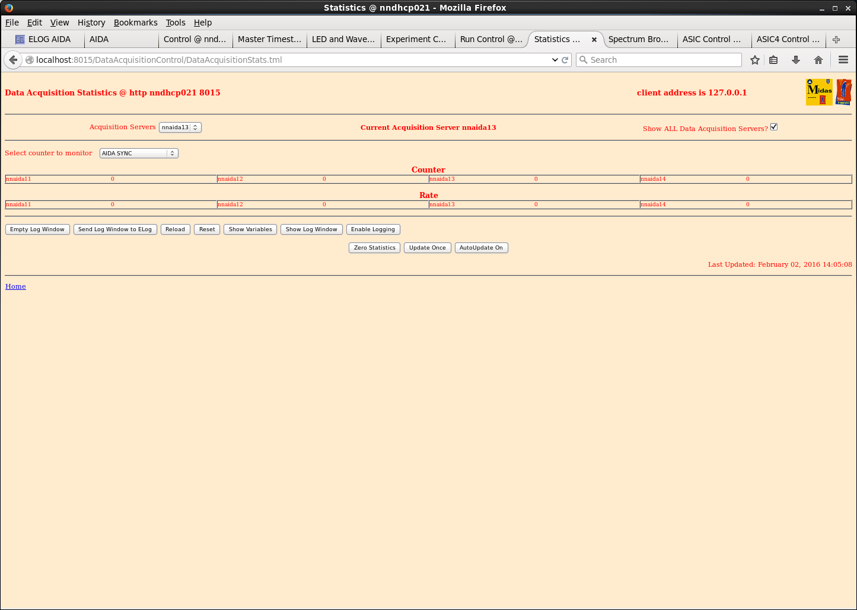Image resolution: width=857 pixels, height=610 pixels.
Task: Switch to the Spectrum Browser tab
Action: tap(638, 40)
